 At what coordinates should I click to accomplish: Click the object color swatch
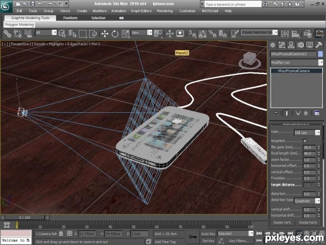(x=321, y=54)
